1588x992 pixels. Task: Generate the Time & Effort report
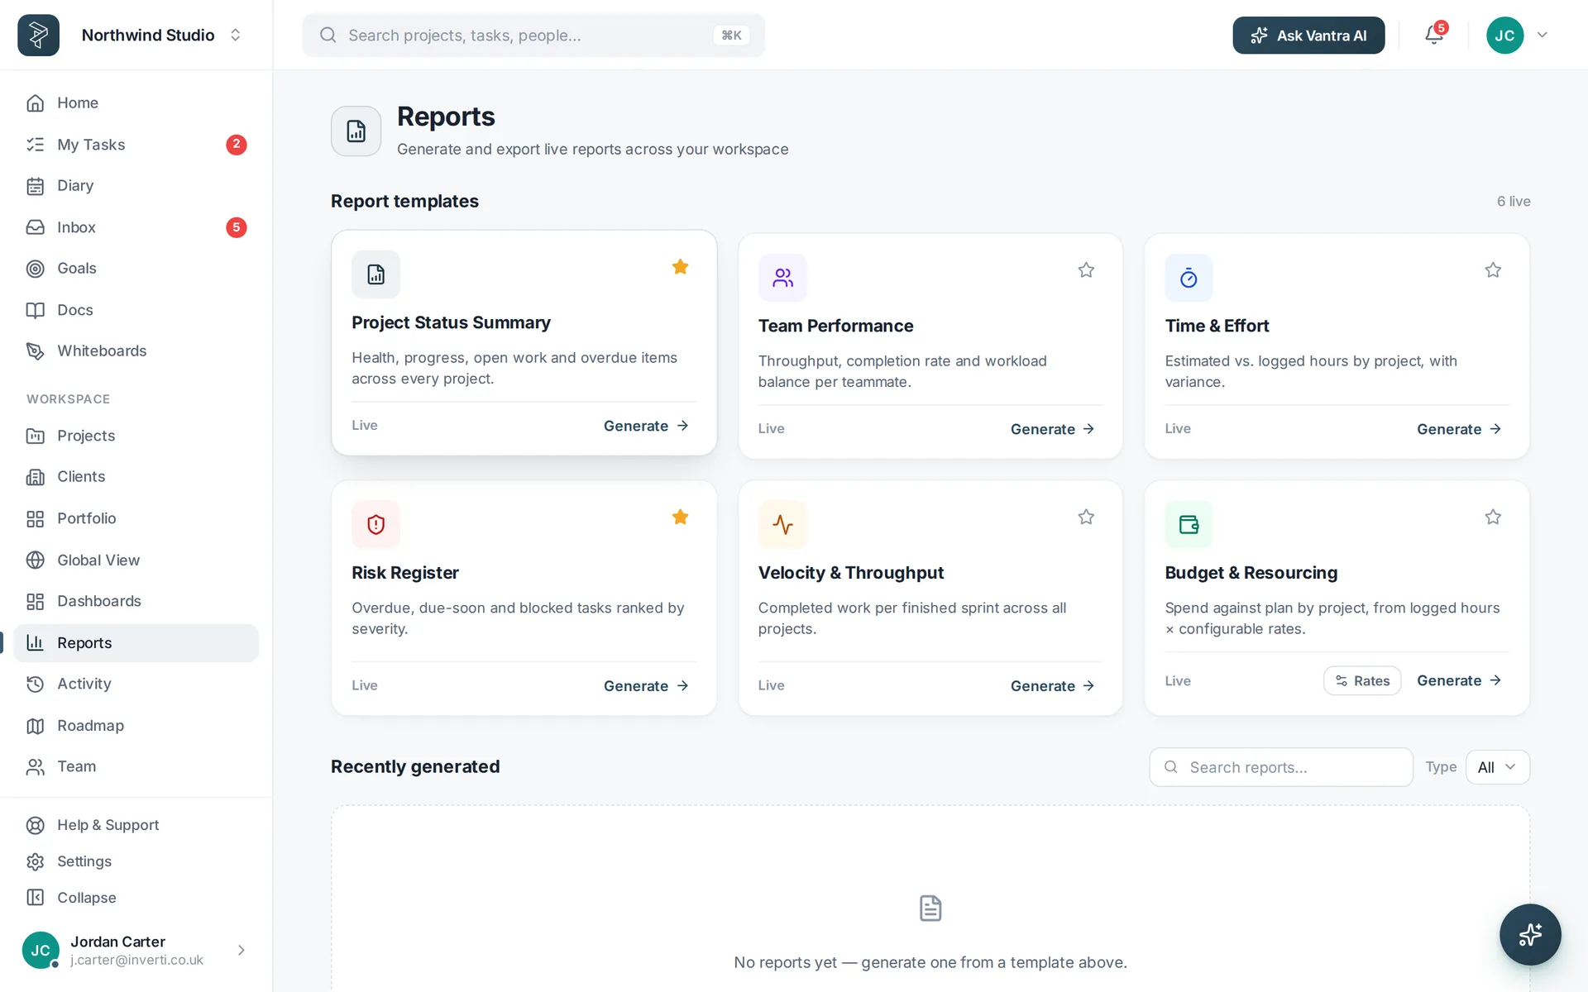click(x=1459, y=429)
